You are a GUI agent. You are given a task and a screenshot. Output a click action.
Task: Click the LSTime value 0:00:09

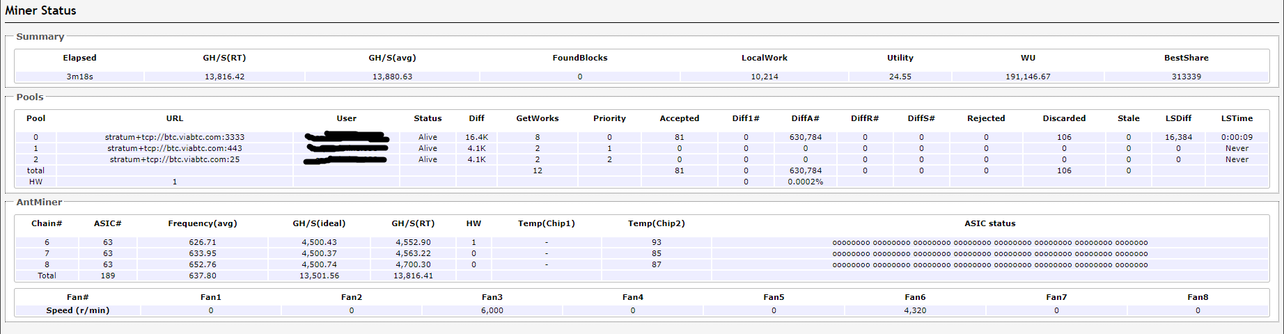(x=1237, y=137)
